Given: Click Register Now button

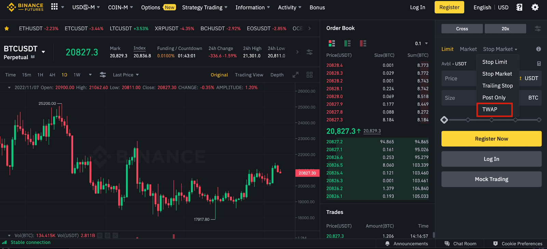Looking at the screenshot, I should tap(491, 139).
